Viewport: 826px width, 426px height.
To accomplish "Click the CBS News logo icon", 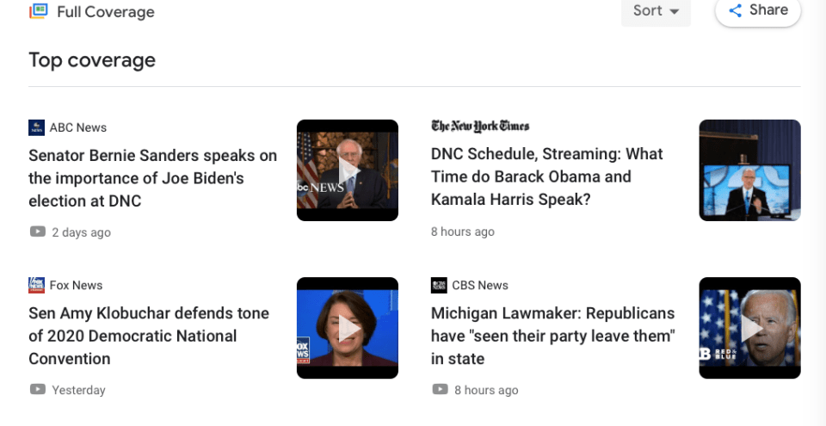I will (x=439, y=285).
